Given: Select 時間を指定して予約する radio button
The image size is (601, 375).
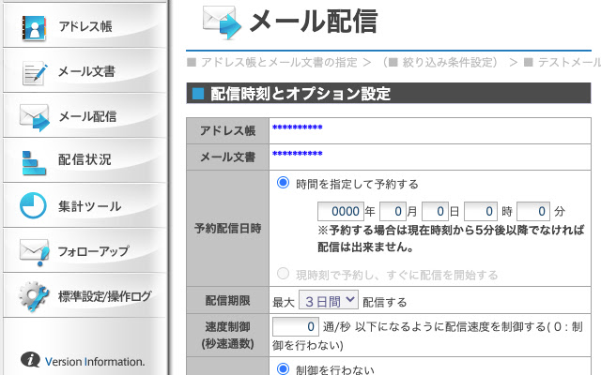Looking at the screenshot, I should [284, 183].
